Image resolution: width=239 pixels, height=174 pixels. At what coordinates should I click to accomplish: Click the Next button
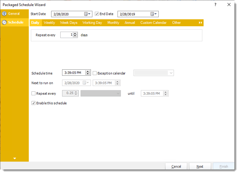[200, 166]
